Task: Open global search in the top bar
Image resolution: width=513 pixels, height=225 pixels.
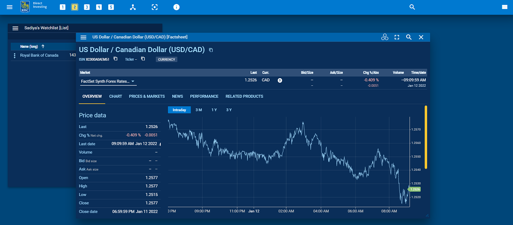Action: 412,7
